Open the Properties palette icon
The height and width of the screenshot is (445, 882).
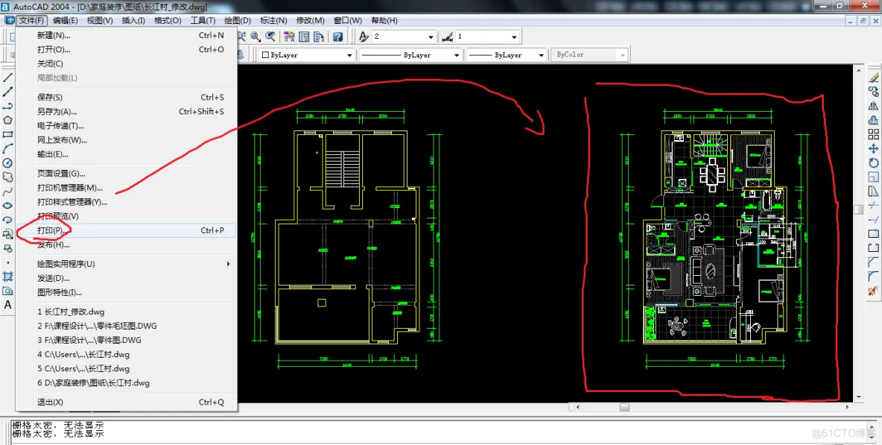289,37
